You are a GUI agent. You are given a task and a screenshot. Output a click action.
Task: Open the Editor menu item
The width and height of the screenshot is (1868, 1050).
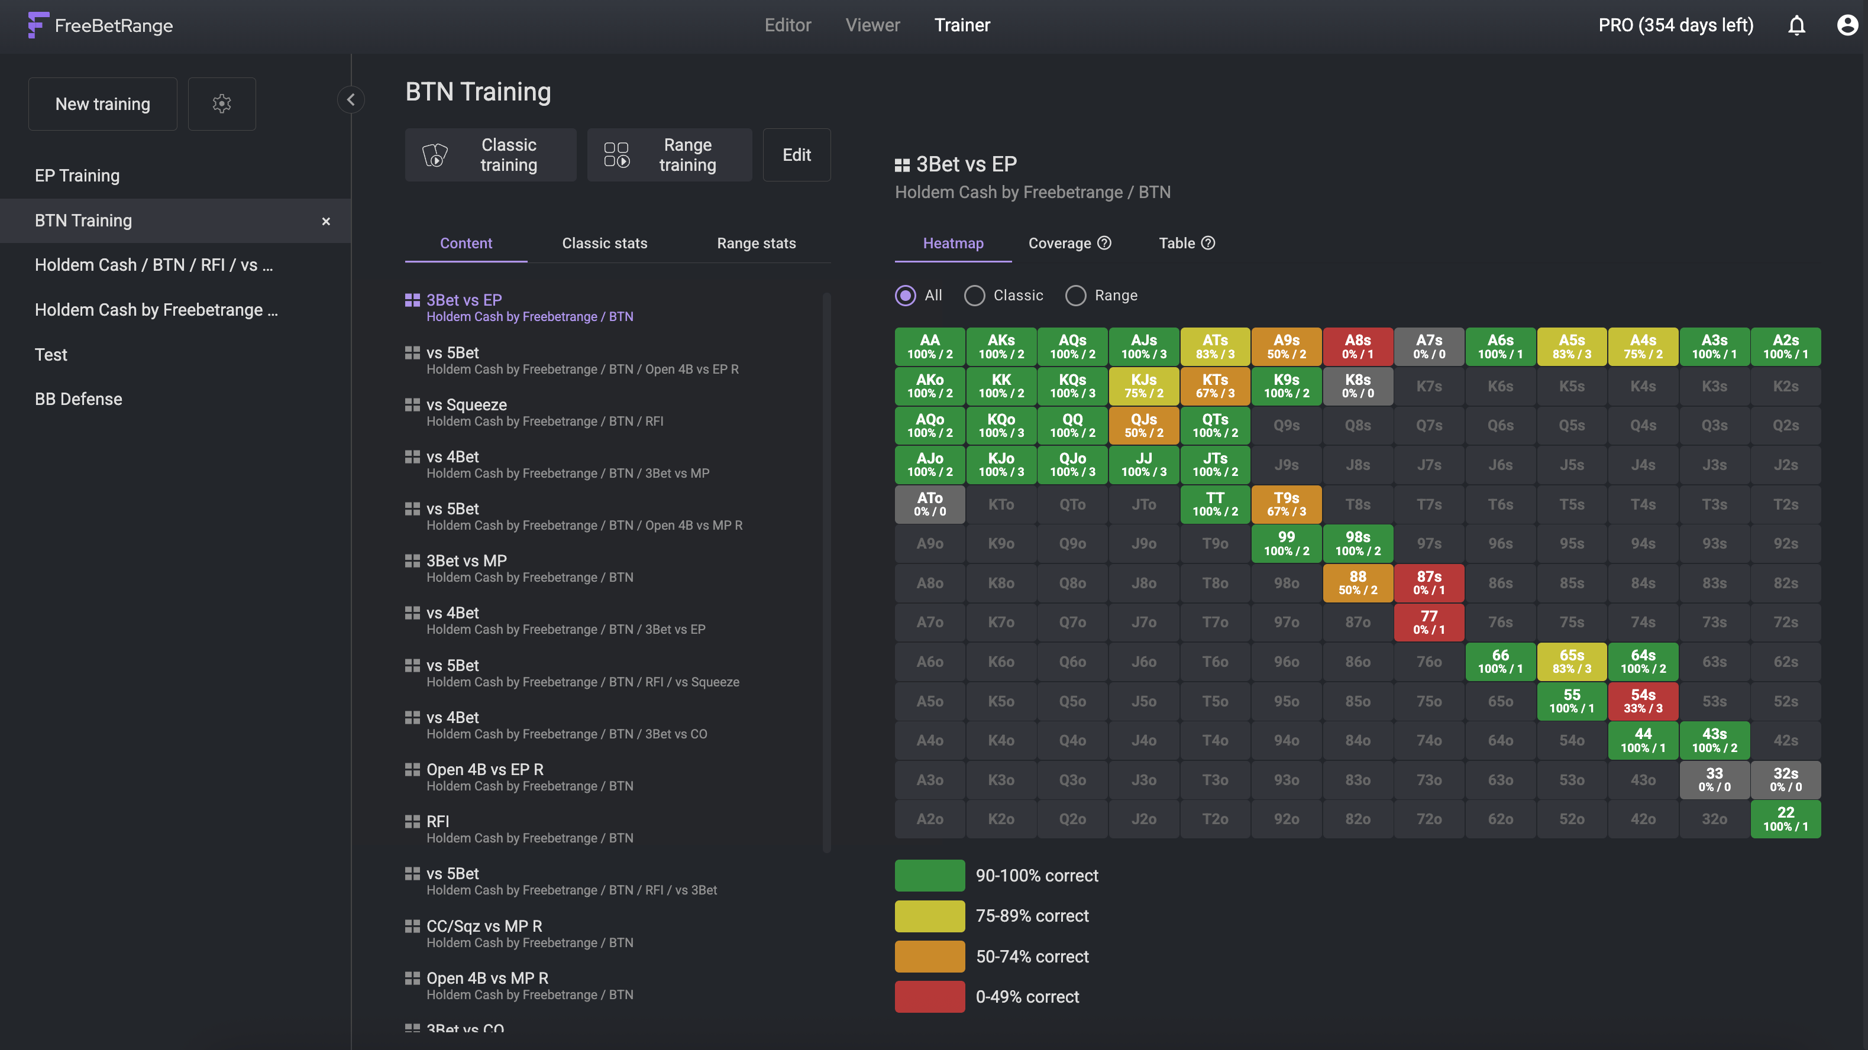pyautogui.click(x=787, y=25)
